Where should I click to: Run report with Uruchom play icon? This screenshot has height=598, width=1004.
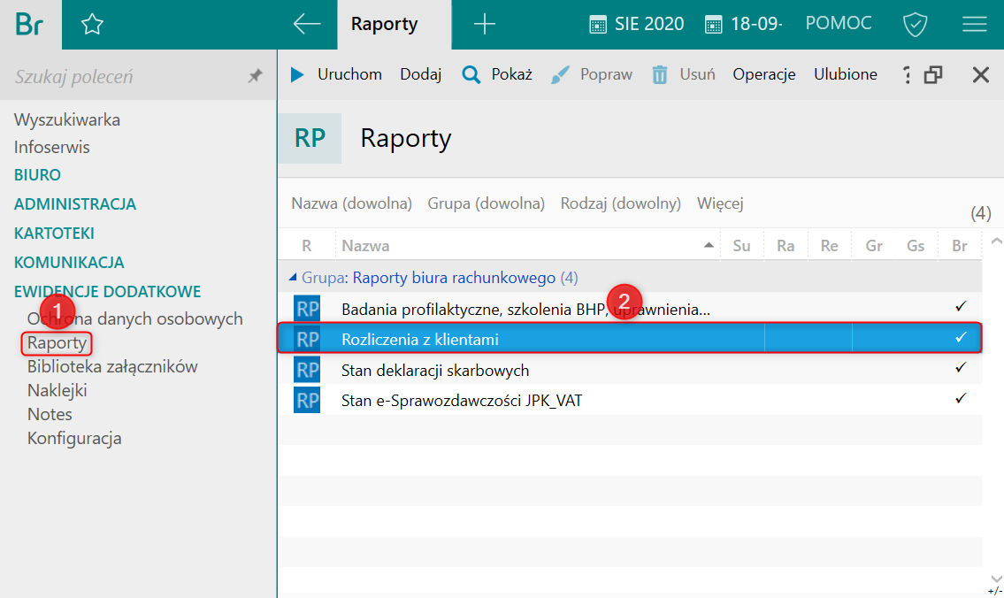tap(298, 75)
